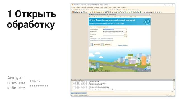The height and width of the screenshot is (101, 179).
Task: Switch to the Быстрые настройки tab
Action: 102,27
